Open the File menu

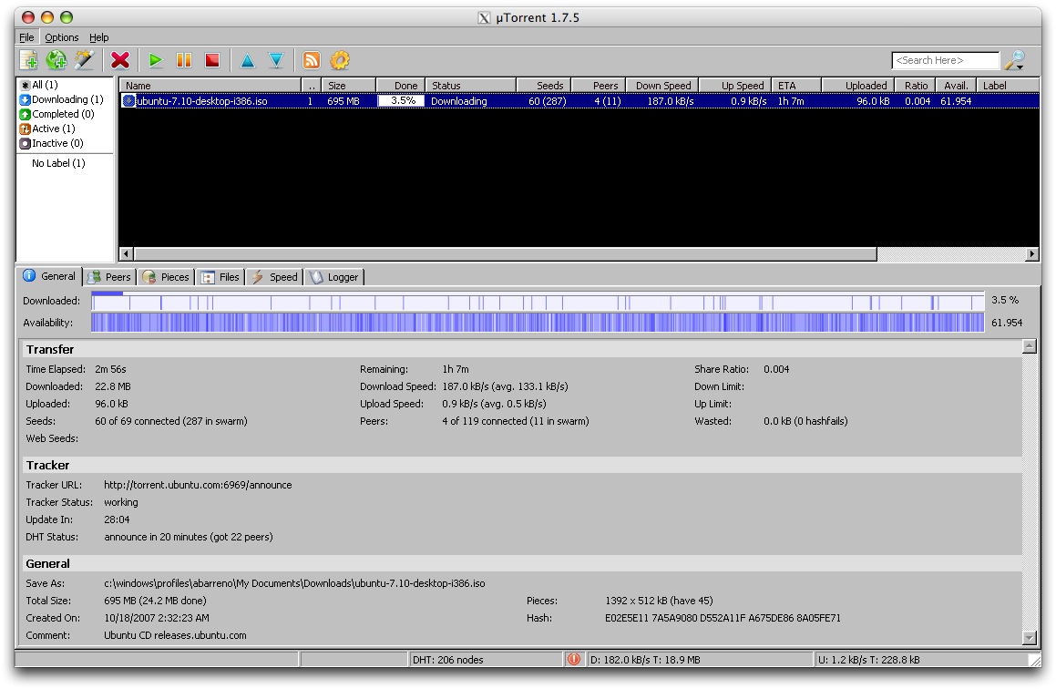tap(27, 37)
